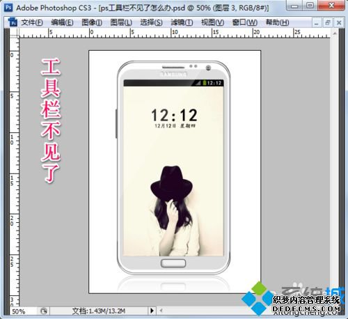Click the ruler origin corner box
The height and width of the screenshot is (319, 348).
(x=15, y=33)
